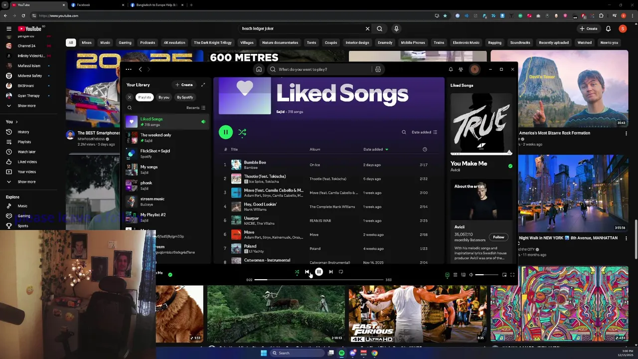Click Create button in Your Library

184,85
